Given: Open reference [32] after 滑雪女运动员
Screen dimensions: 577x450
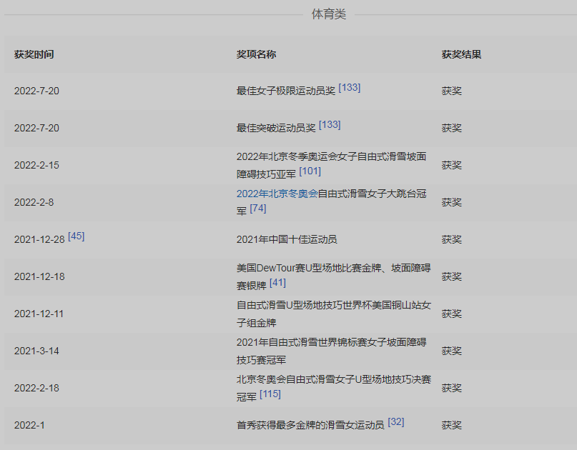Looking at the screenshot, I should (396, 422).
